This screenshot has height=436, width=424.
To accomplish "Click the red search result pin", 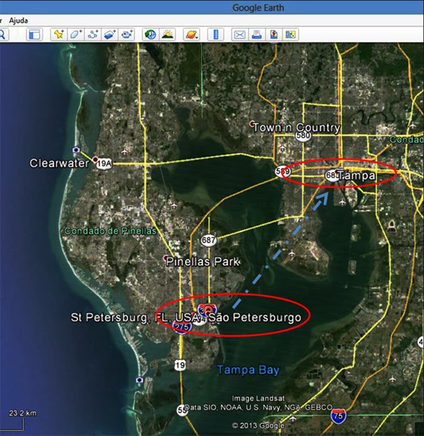I will [x=208, y=310].
